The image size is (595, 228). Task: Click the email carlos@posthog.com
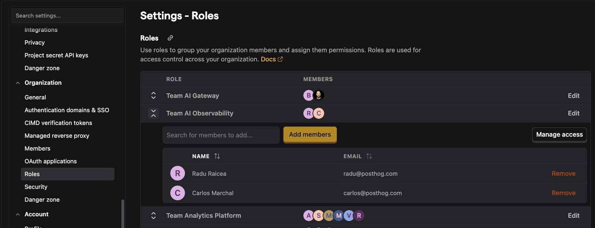tap(372, 193)
